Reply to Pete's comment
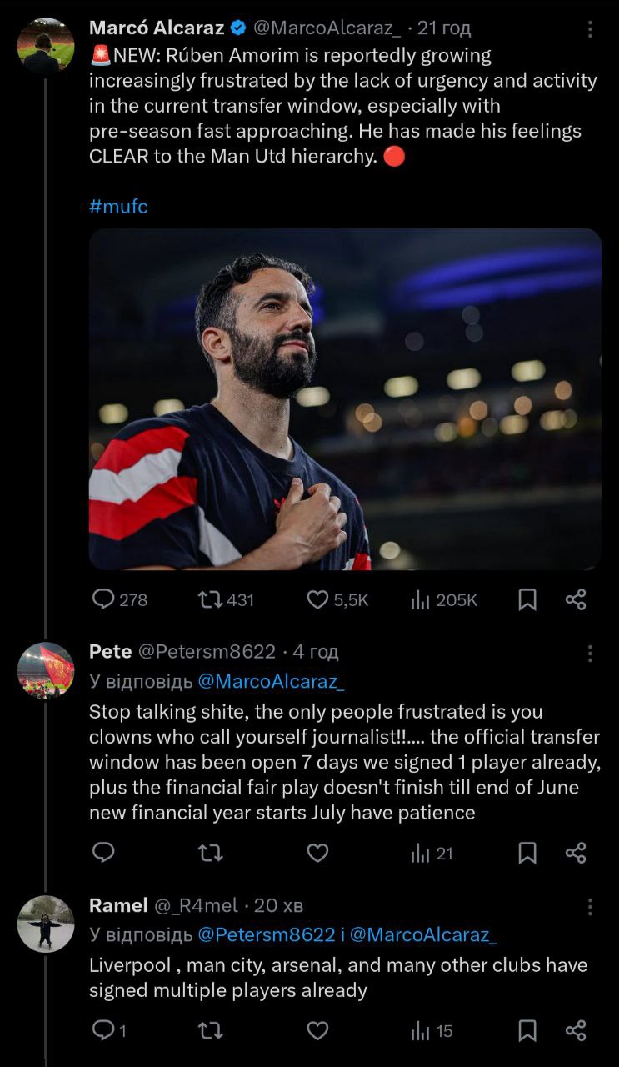619x1067 pixels. coord(104,853)
